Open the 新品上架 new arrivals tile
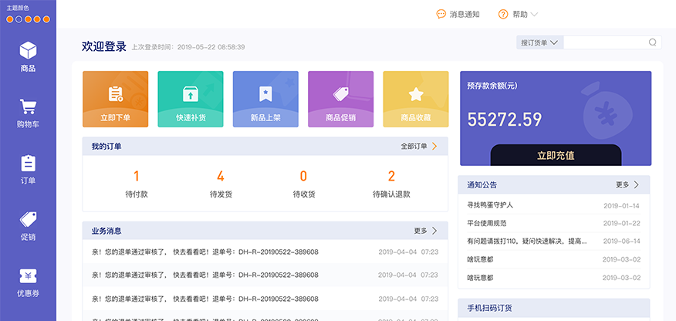The height and width of the screenshot is (321, 676). pyautogui.click(x=265, y=99)
